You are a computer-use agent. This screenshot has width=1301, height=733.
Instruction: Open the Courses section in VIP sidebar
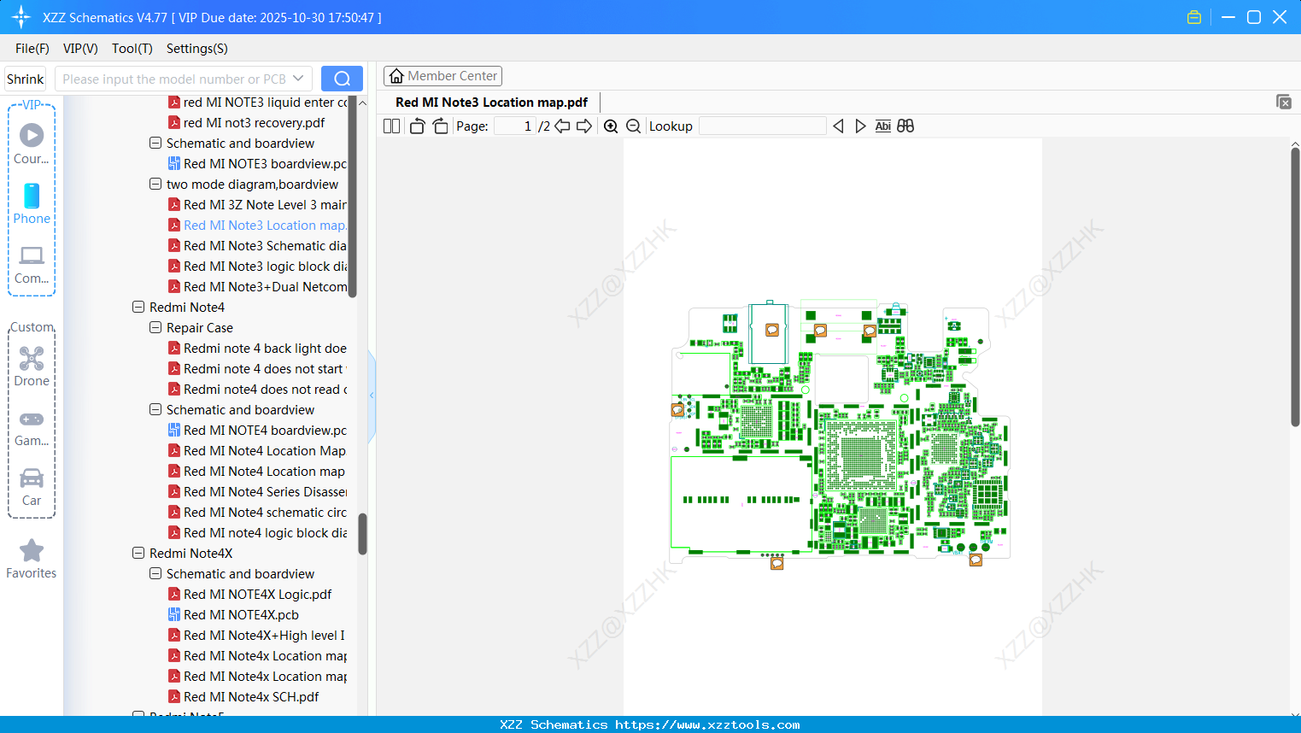tap(32, 144)
